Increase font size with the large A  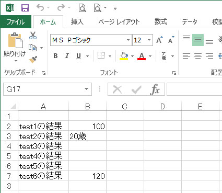click(159, 40)
